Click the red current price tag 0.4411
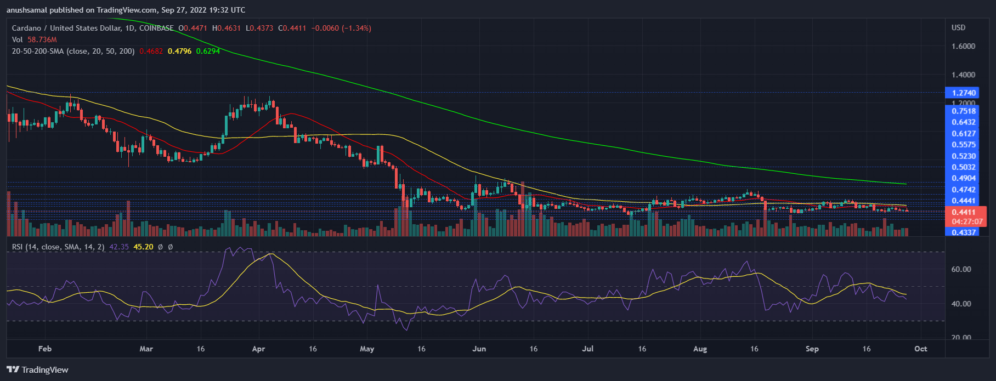Screen dimensions: 996x381 pos(964,212)
